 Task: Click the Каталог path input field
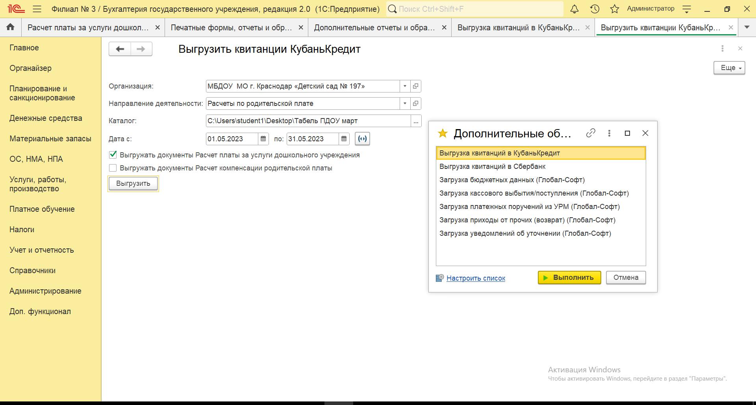tap(308, 121)
